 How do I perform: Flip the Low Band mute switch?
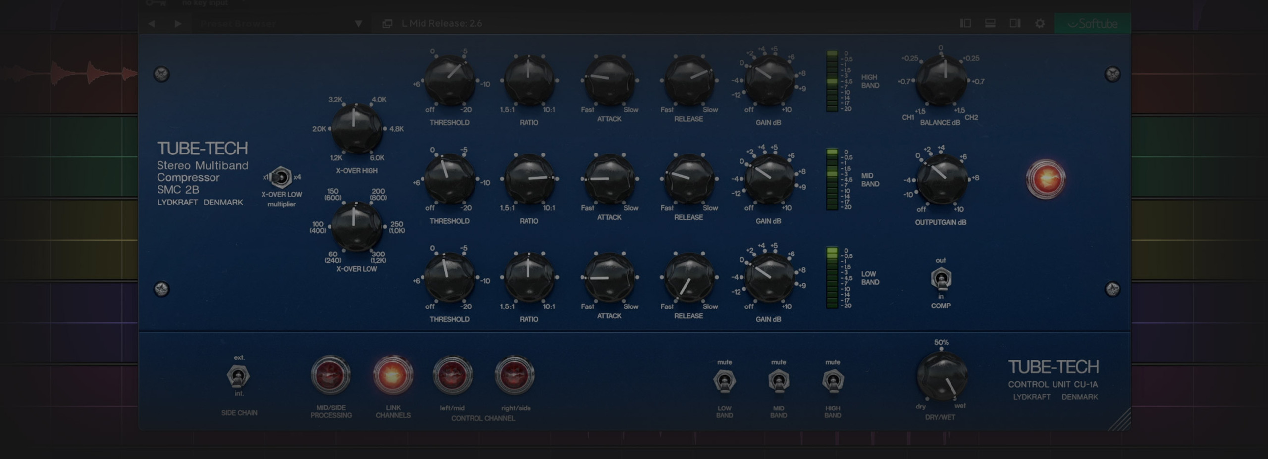point(724,381)
